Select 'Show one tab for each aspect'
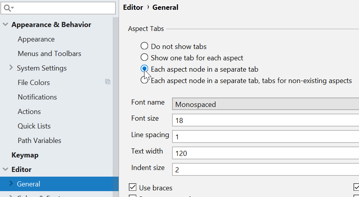The image size is (359, 197). 145,58
